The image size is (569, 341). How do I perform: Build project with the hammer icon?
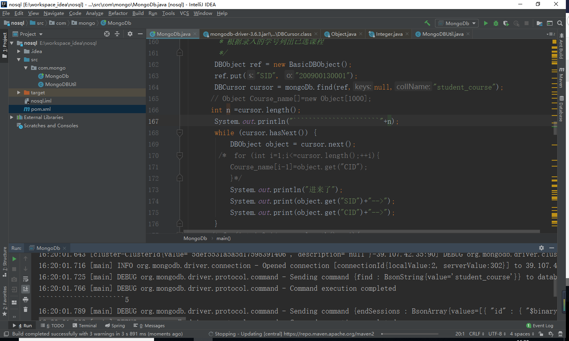(428, 23)
